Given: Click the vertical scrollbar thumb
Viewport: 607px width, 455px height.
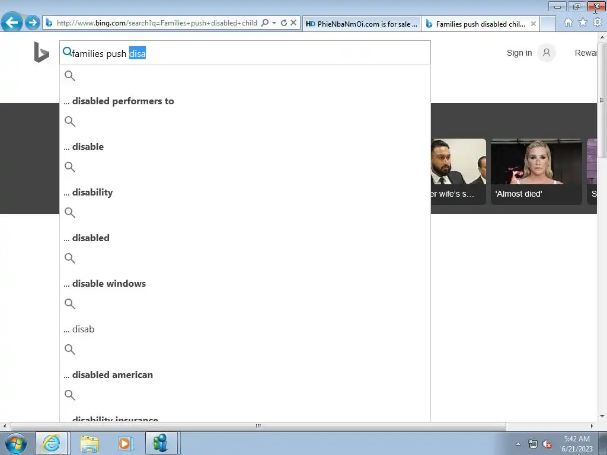Looking at the screenshot, I should [x=602, y=100].
